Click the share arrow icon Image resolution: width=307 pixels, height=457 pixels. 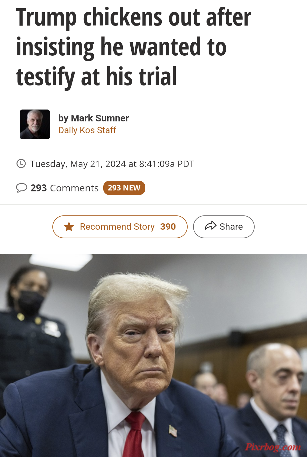(210, 226)
